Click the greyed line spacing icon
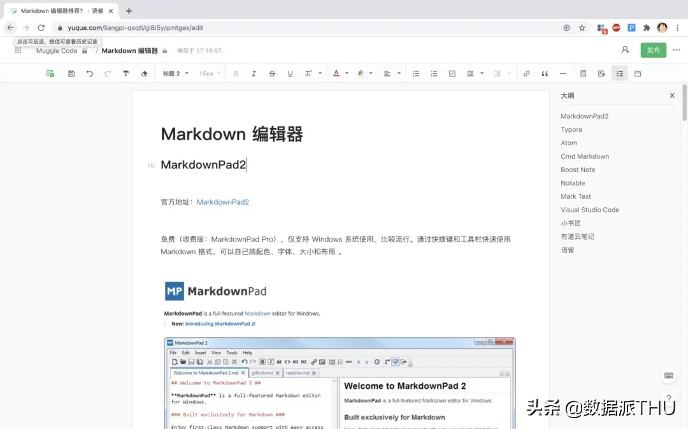 498,73
